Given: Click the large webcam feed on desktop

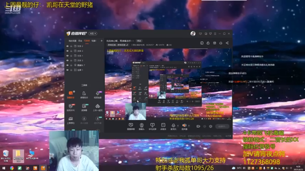Looking at the screenshot, I should pyautogui.click(x=74, y=151).
